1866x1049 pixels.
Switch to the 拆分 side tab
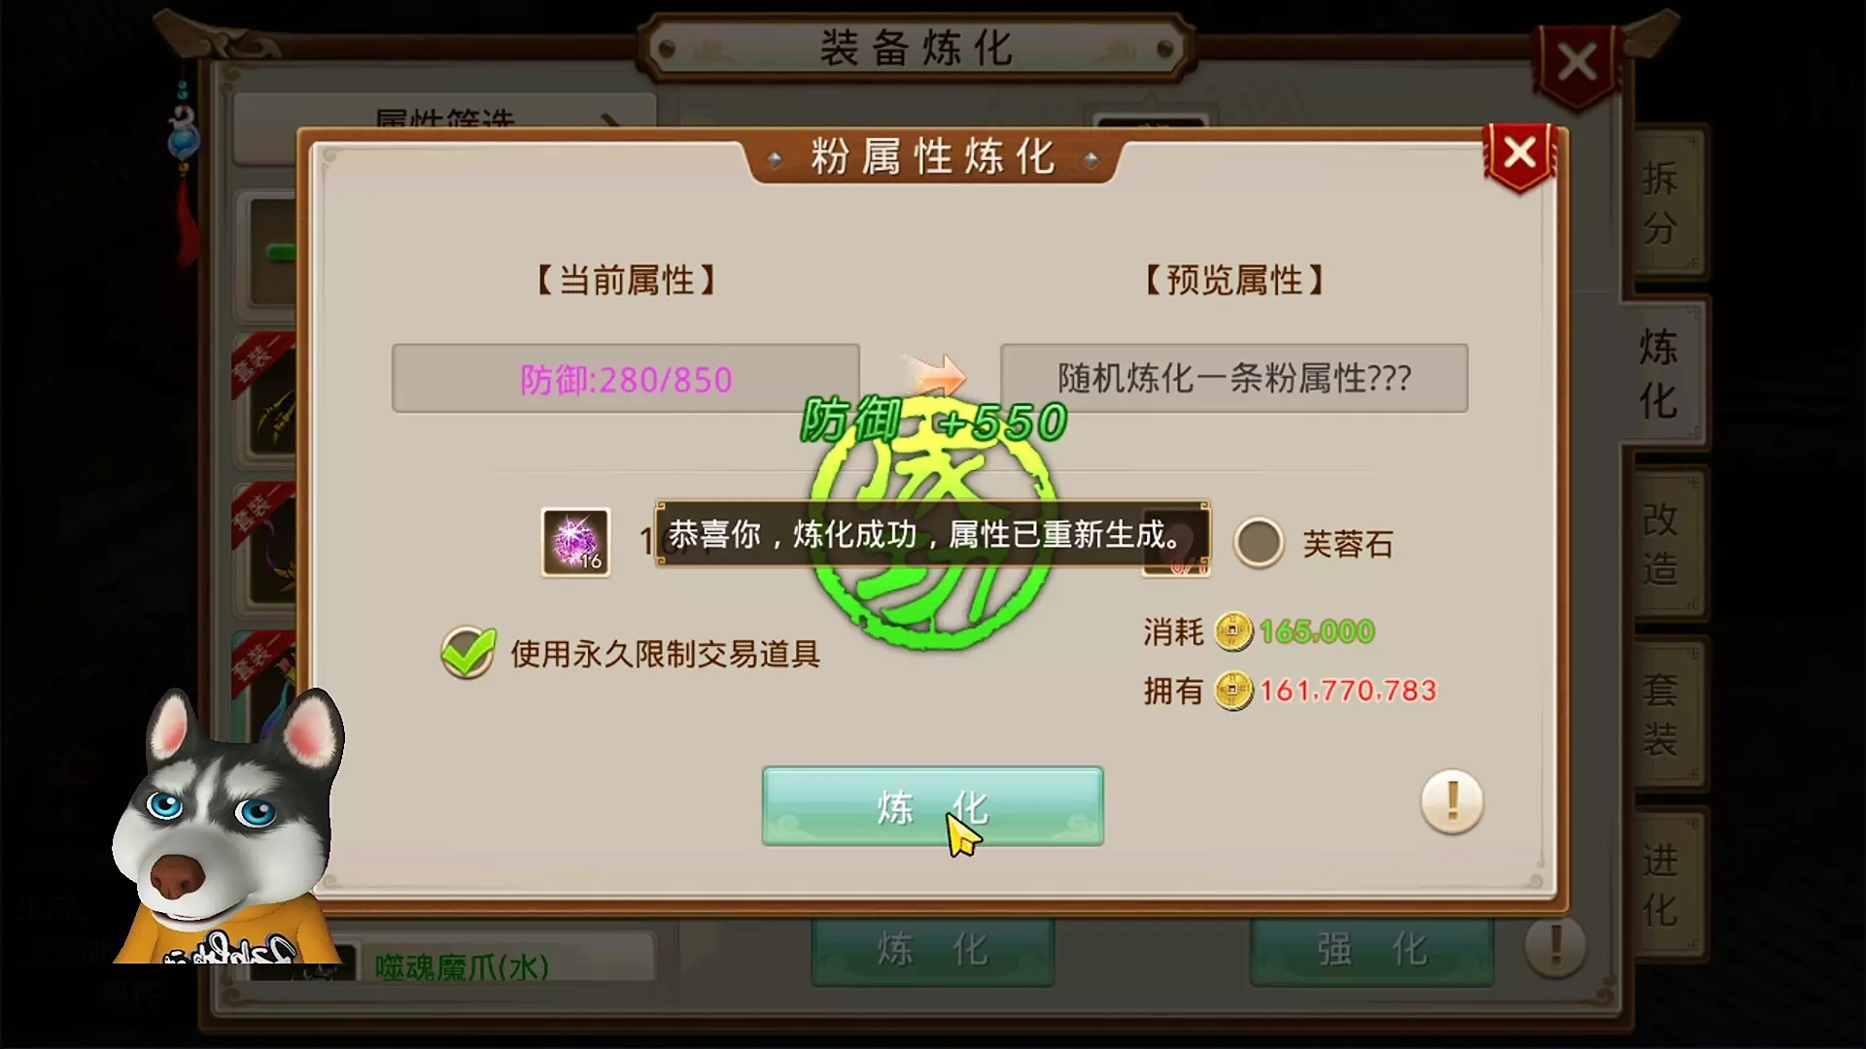pos(1661,203)
